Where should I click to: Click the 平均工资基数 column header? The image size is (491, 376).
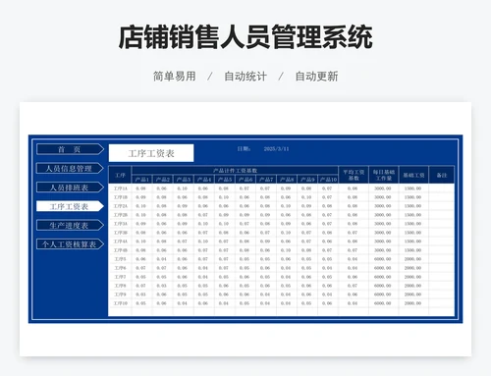(354, 175)
